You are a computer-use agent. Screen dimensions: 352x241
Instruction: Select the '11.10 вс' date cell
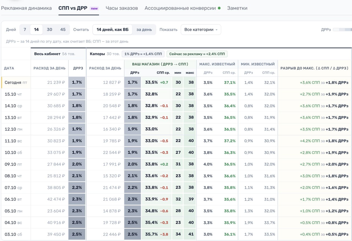tap(16, 141)
